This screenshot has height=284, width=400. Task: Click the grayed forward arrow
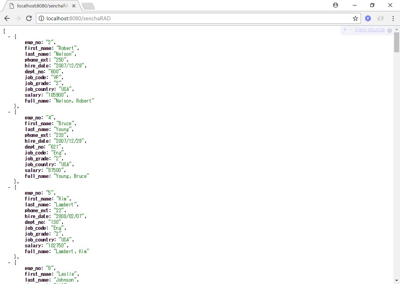click(18, 18)
